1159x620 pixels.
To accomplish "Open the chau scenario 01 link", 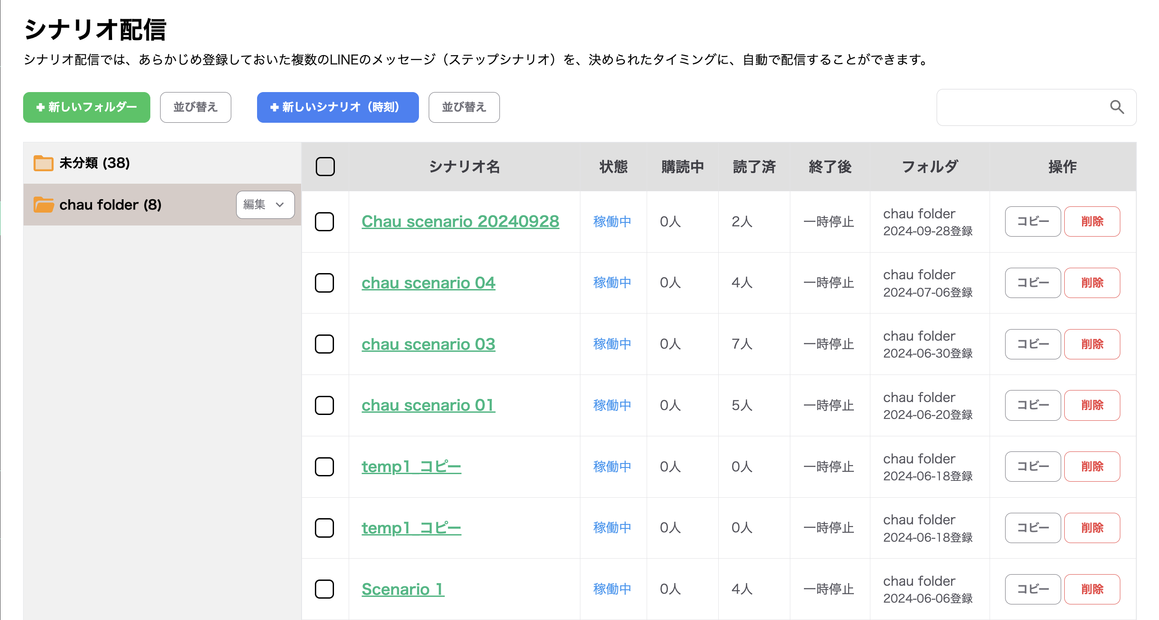I will 428,405.
